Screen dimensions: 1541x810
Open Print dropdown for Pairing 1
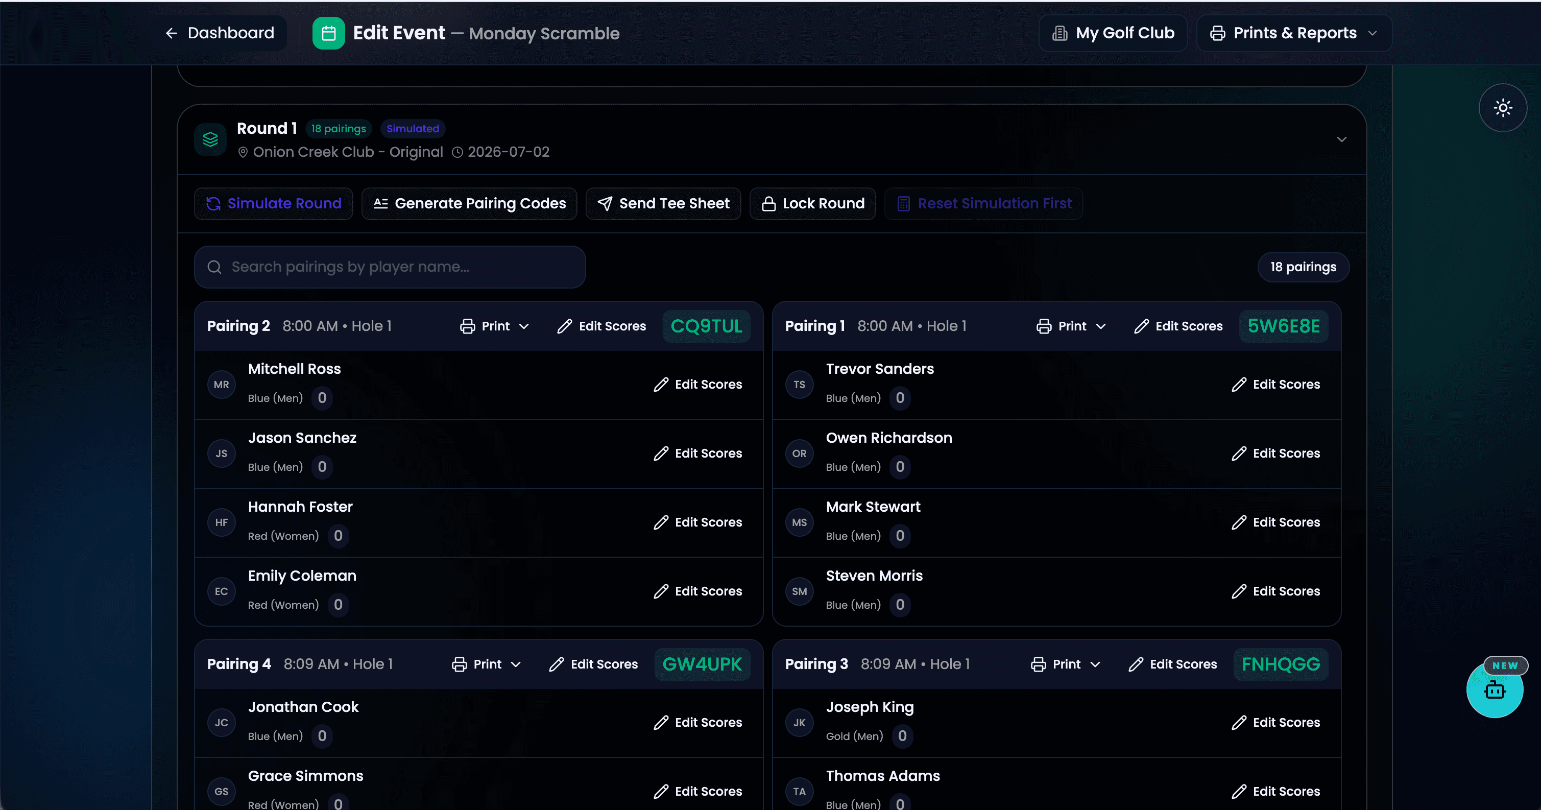coord(1071,326)
